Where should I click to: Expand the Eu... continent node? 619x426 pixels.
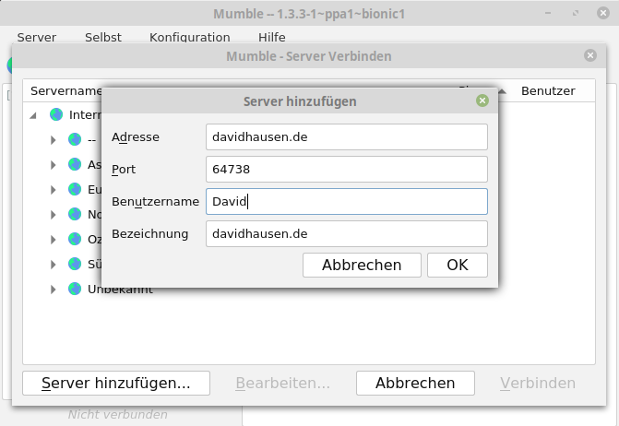click(53, 190)
